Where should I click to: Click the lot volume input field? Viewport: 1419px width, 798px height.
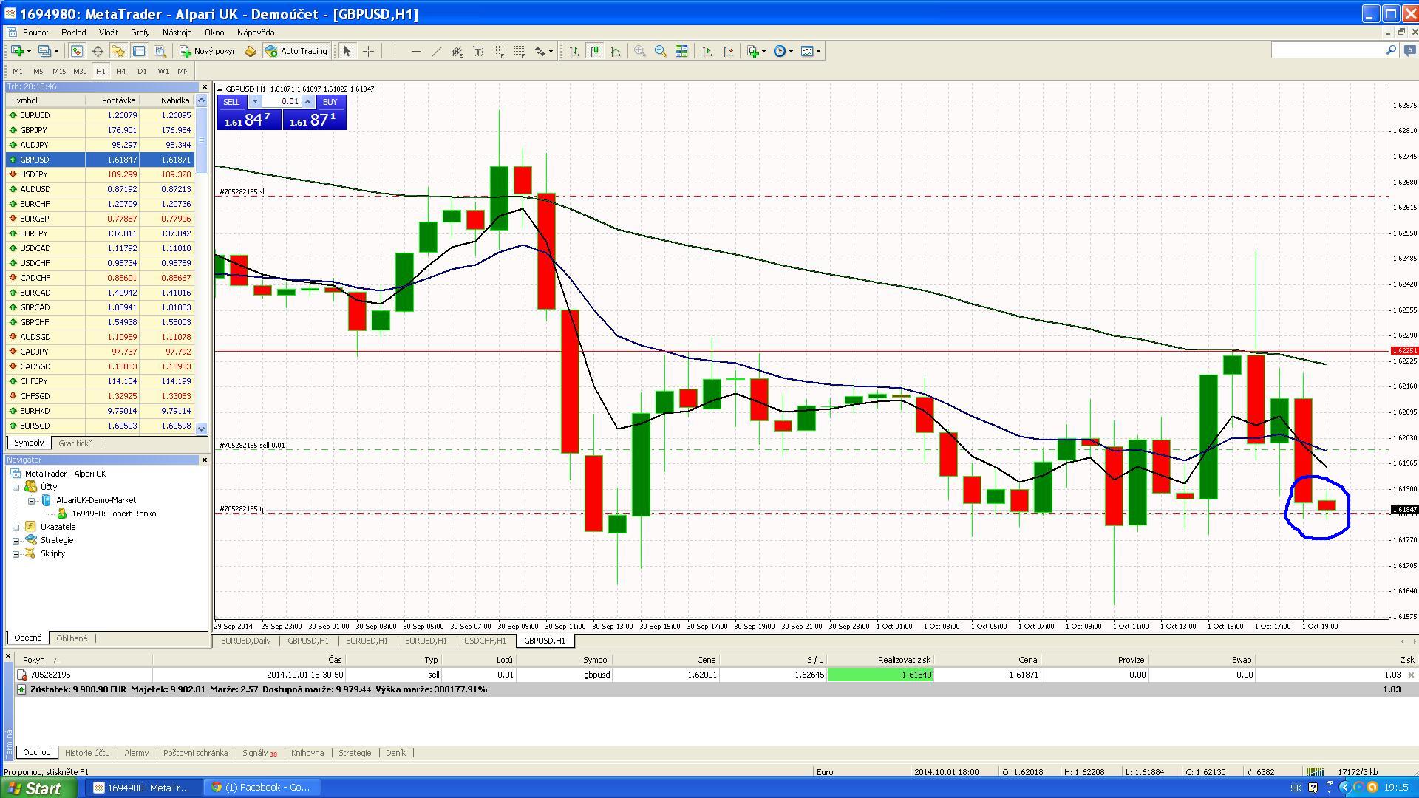tap(282, 102)
